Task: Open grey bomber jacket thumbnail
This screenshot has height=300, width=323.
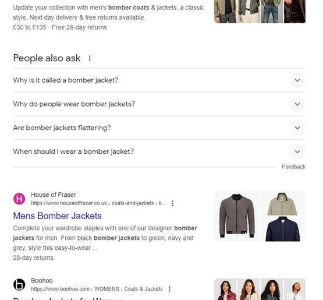Action: pos(237,216)
